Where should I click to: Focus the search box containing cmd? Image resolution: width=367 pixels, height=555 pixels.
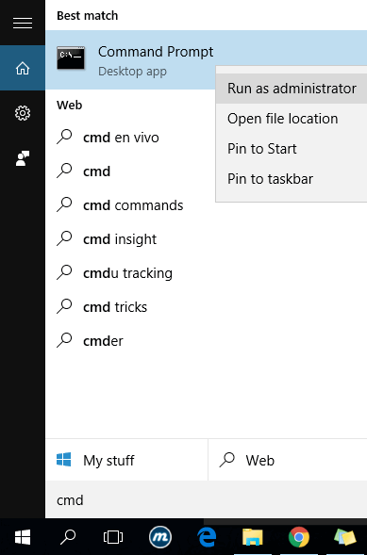point(207,499)
